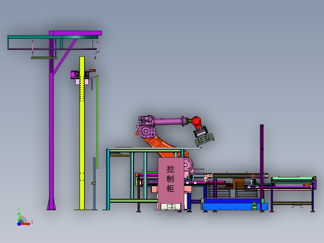This screenshot has width=324, height=243.
Task: Select the pink robot forearm cylinder
Action: click(x=168, y=121)
